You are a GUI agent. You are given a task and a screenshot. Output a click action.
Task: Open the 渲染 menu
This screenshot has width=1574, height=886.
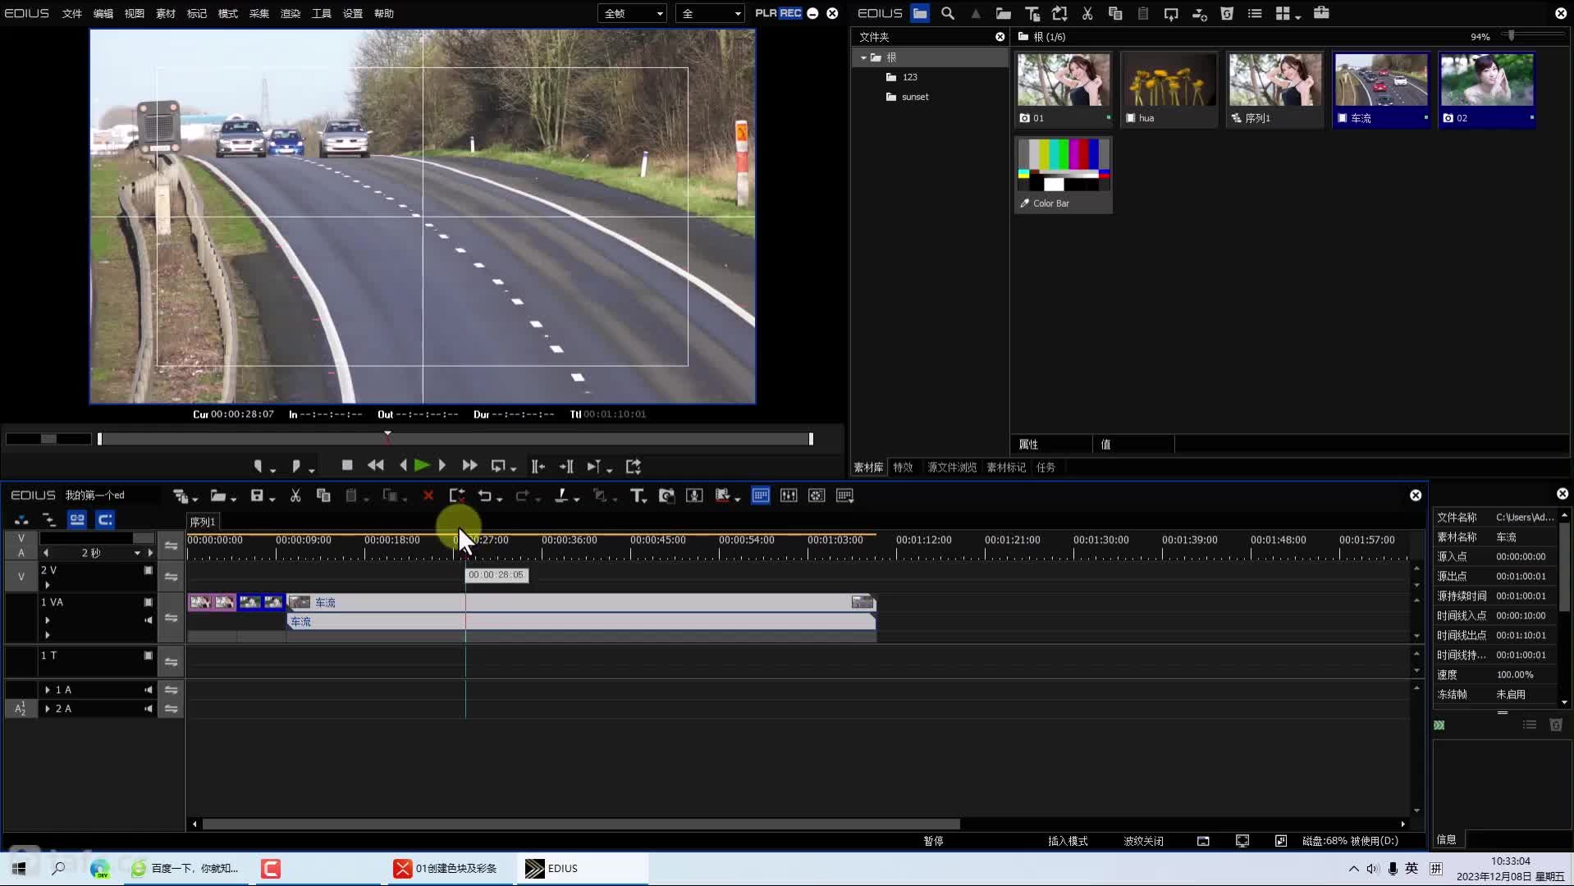click(x=291, y=13)
